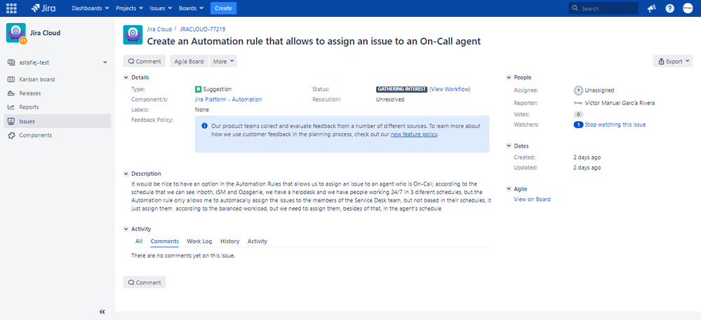
Task: Open the View on Board link
Action: pos(532,199)
